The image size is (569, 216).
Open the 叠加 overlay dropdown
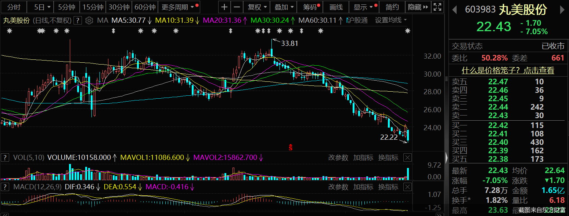284,7
